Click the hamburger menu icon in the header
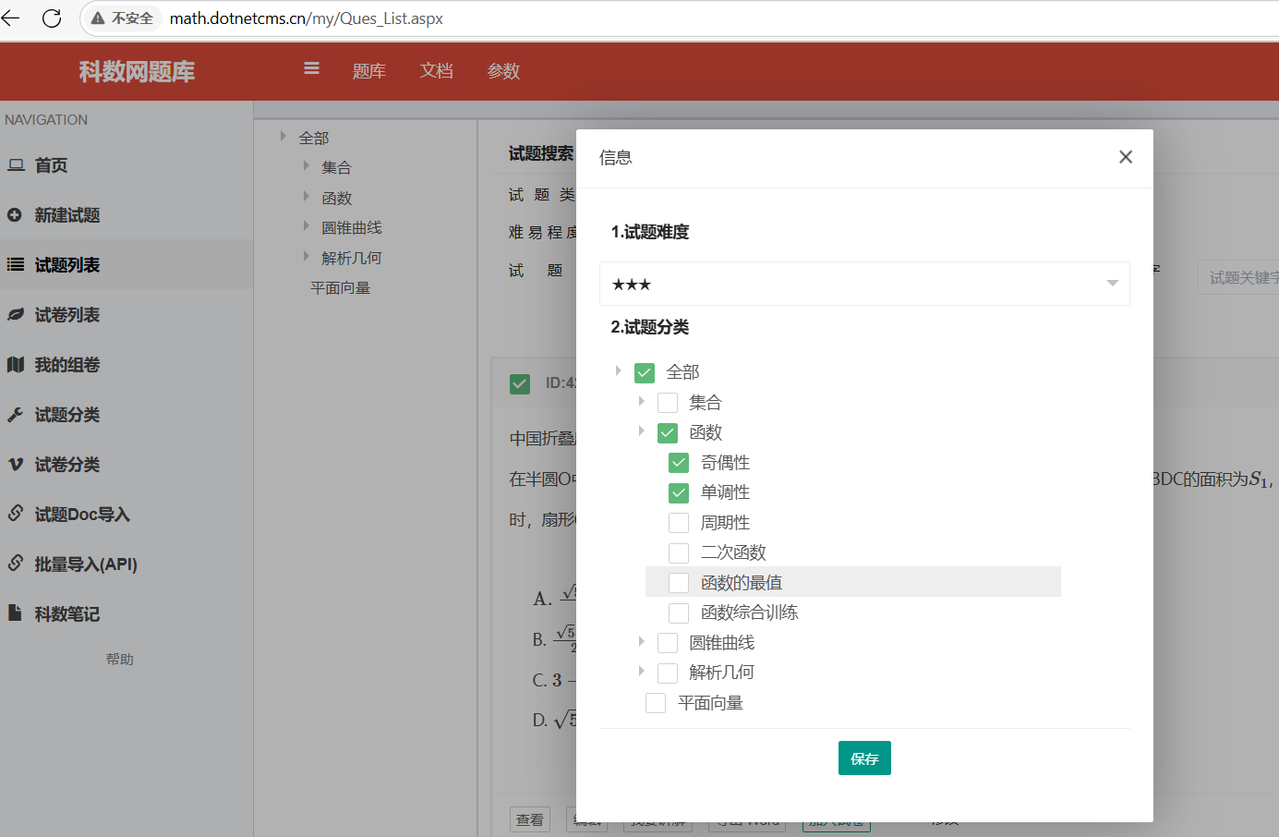Image resolution: width=1279 pixels, height=837 pixels. click(x=311, y=68)
